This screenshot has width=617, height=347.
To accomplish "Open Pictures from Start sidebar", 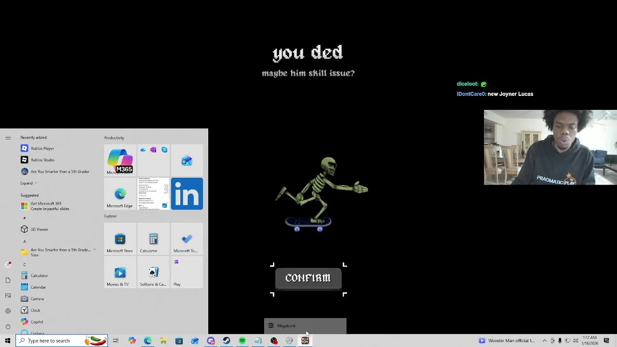I will coord(8,295).
